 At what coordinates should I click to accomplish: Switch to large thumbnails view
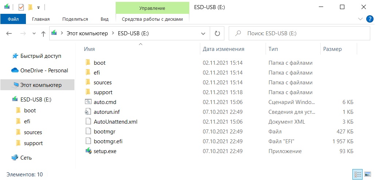(367, 174)
